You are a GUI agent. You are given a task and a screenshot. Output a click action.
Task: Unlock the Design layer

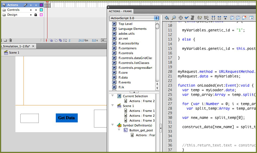35,15
